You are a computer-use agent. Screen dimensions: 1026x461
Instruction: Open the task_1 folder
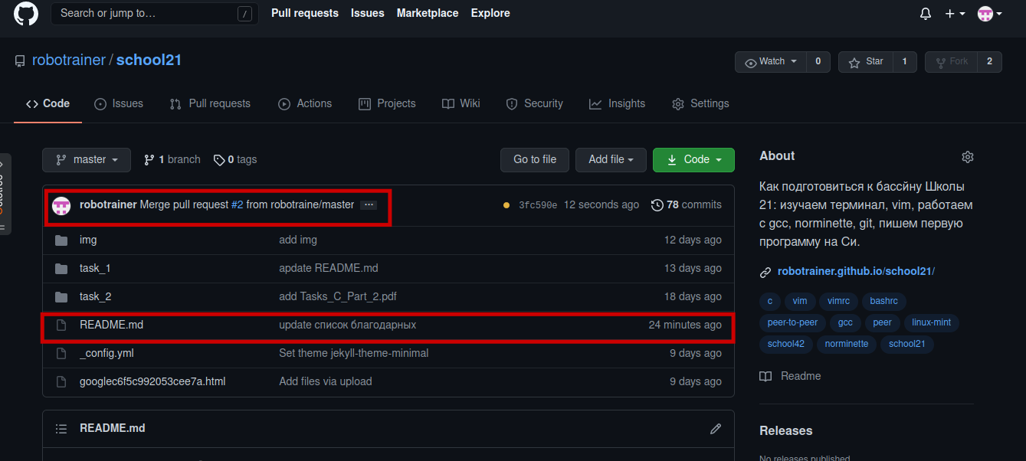click(x=95, y=268)
